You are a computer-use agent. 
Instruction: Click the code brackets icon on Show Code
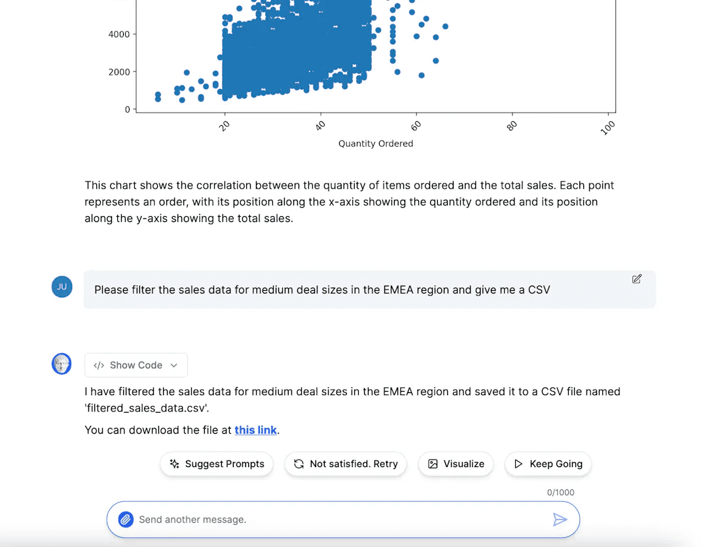pos(99,366)
